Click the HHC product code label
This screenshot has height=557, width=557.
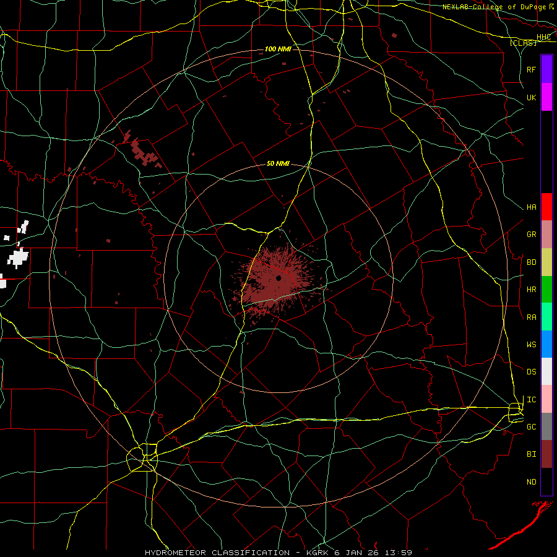(543, 37)
